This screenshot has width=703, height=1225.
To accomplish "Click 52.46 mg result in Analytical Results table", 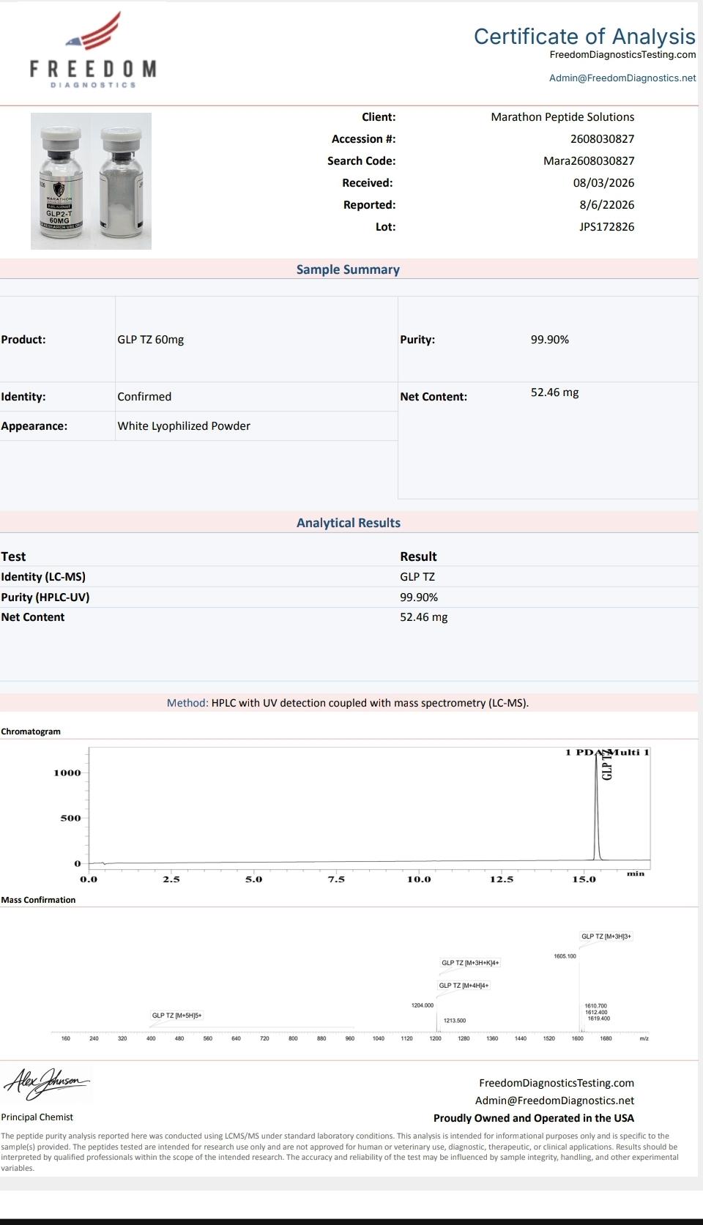I will pyautogui.click(x=423, y=617).
